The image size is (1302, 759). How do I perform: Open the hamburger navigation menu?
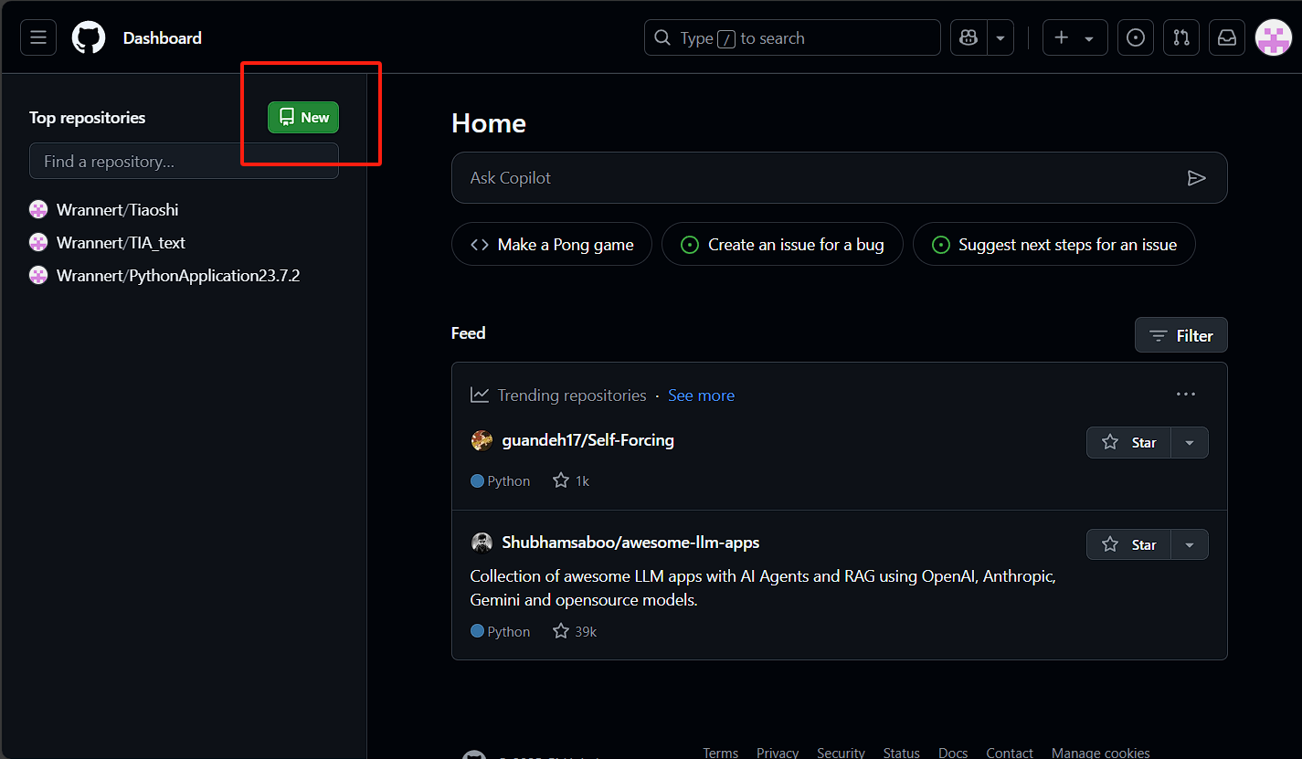click(37, 37)
